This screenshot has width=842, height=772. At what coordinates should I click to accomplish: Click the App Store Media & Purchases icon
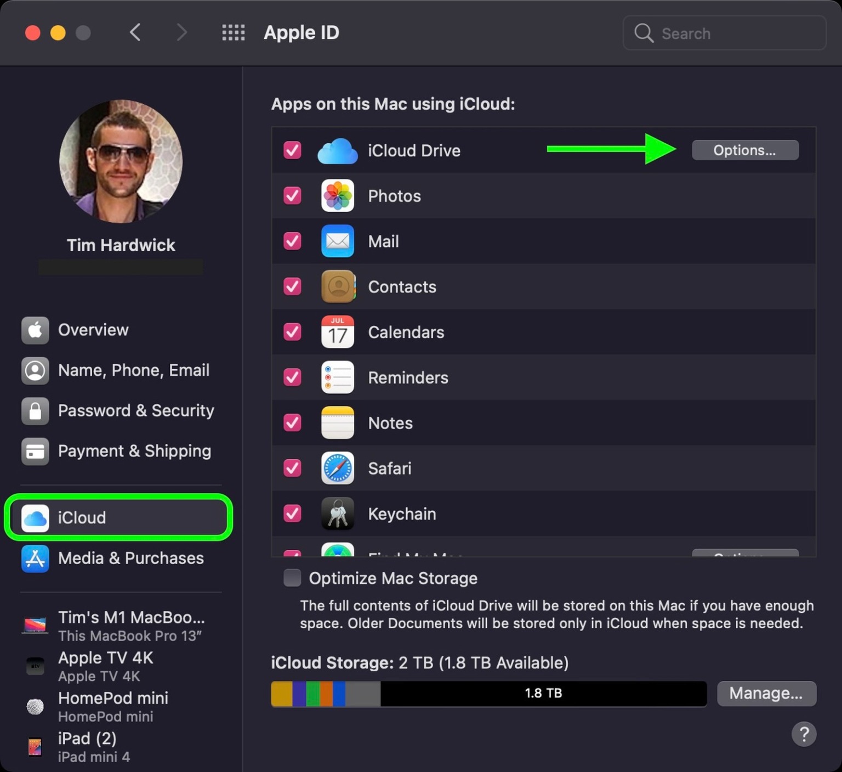coord(35,559)
